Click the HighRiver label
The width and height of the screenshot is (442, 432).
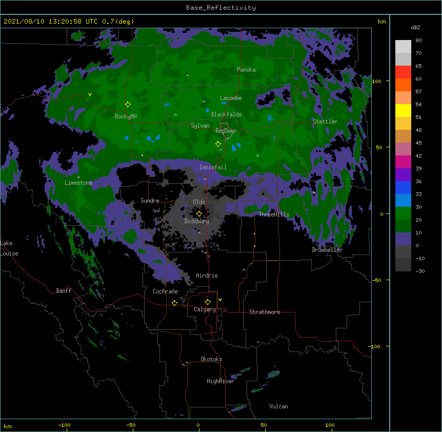(x=220, y=381)
